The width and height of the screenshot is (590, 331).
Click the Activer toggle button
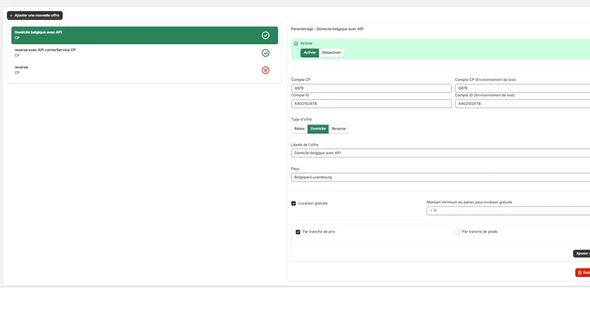(x=310, y=52)
